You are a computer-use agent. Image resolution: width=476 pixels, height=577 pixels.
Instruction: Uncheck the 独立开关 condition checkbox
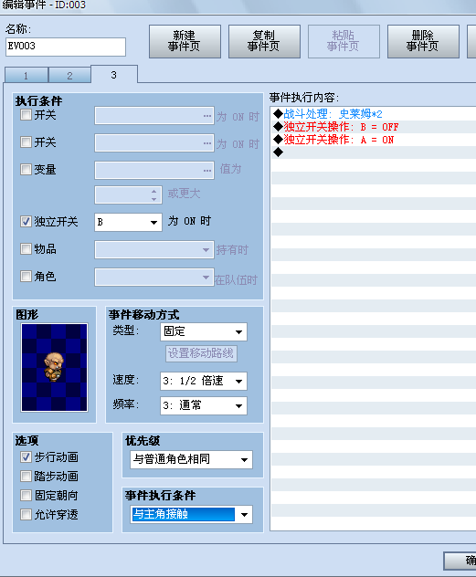[x=26, y=222]
